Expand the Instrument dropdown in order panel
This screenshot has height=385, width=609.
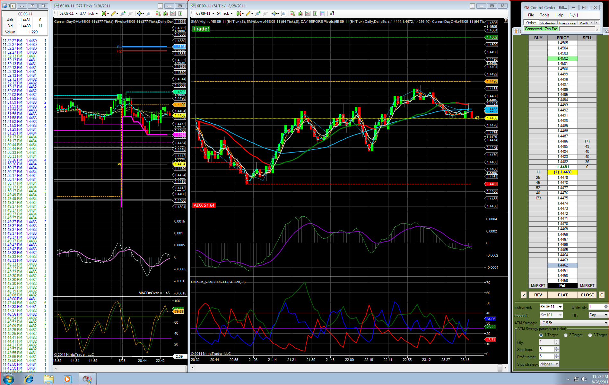(560, 307)
